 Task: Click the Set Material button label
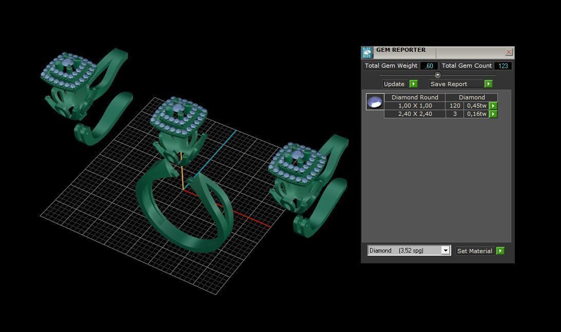pyautogui.click(x=474, y=251)
